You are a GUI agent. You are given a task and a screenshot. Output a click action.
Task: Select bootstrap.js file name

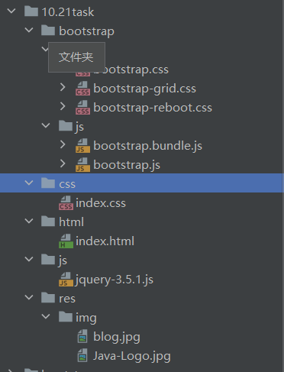127,165
